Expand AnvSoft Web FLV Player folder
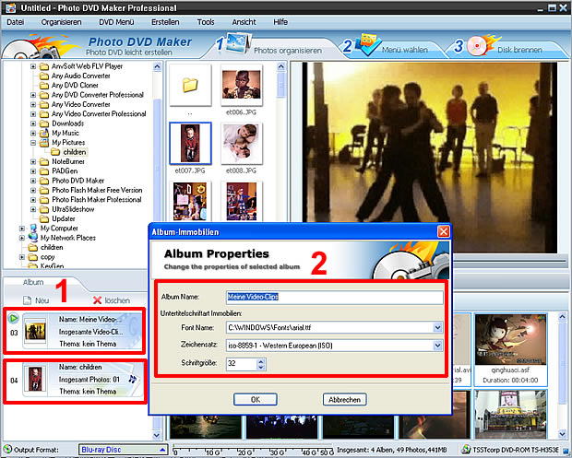The height and width of the screenshot is (458, 572). click(x=33, y=66)
